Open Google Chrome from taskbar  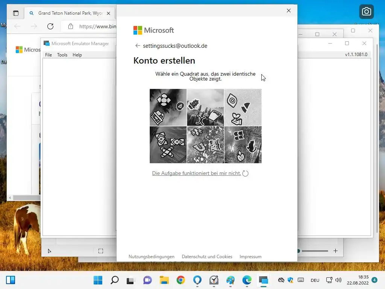coord(180,280)
